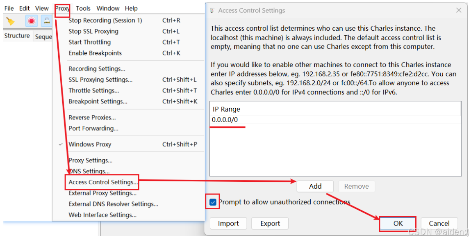The image size is (471, 240).
Task: Close the Access Control Settings dialog
Action: tap(459, 11)
